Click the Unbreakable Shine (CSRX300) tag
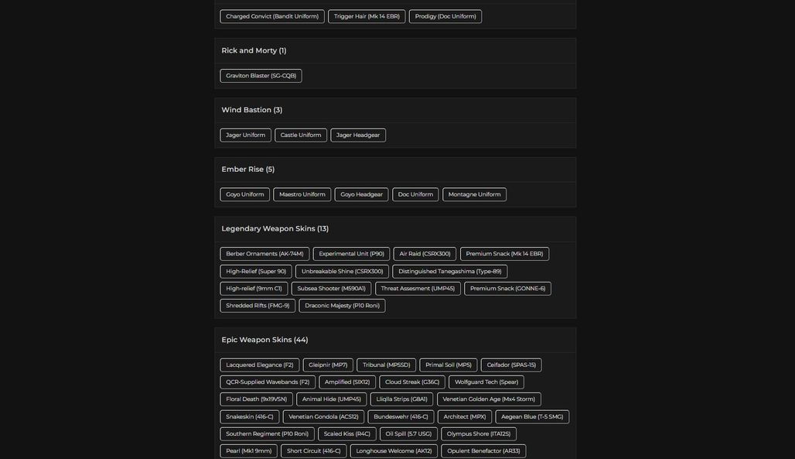Viewport: 795px width, 459px height. (x=343, y=272)
